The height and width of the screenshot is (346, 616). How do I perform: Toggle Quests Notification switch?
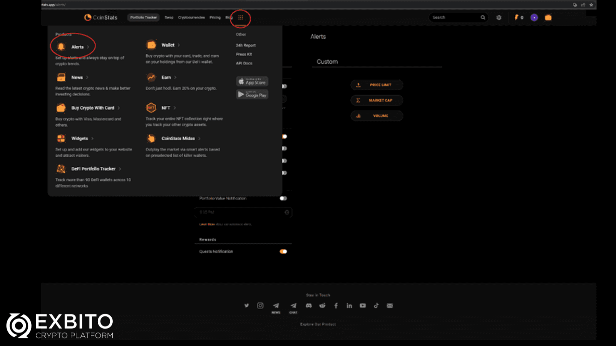pos(283,251)
